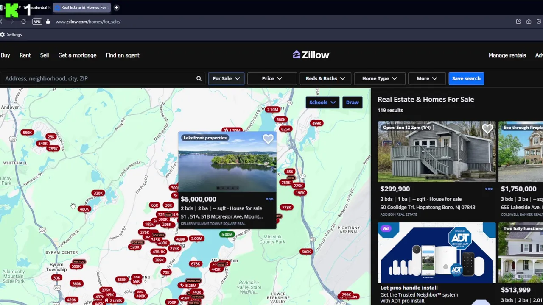This screenshot has height=305, width=543.
Task: Click the Zillow logo
Action: coord(311,55)
